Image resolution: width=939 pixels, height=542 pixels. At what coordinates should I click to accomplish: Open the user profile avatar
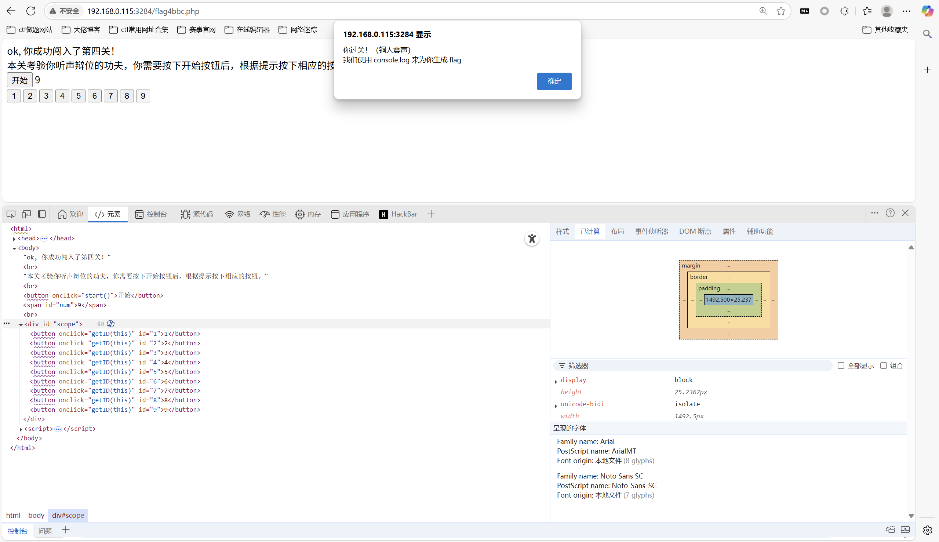point(887,11)
